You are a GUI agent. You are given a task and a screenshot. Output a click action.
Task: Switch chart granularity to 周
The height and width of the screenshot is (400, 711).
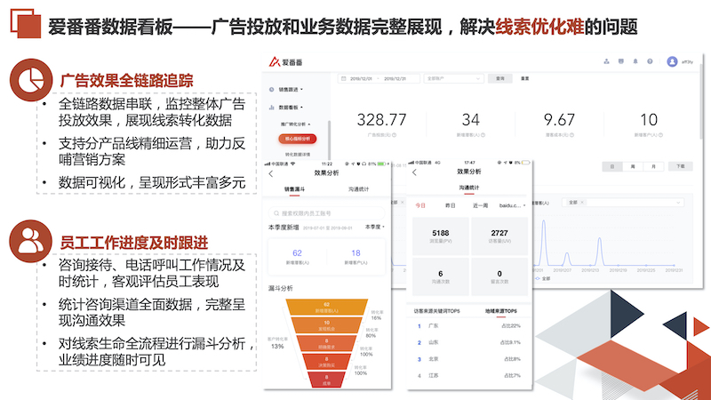pyautogui.click(x=633, y=166)
